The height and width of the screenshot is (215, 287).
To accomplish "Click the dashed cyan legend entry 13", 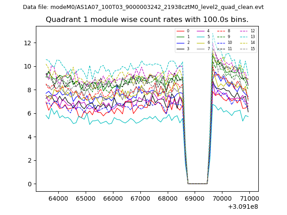I will [248, 37].
